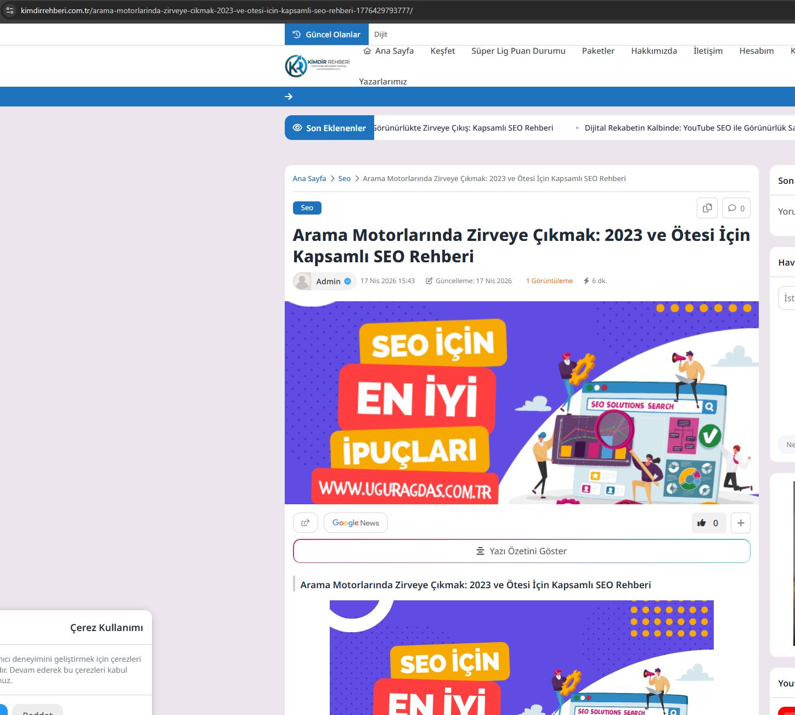
Task: Click the Güncelleme: 17 Nis 2026 text
Action: tap(469, 281)
